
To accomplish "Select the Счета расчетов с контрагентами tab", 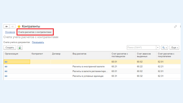I will click(x=35, y=32).
